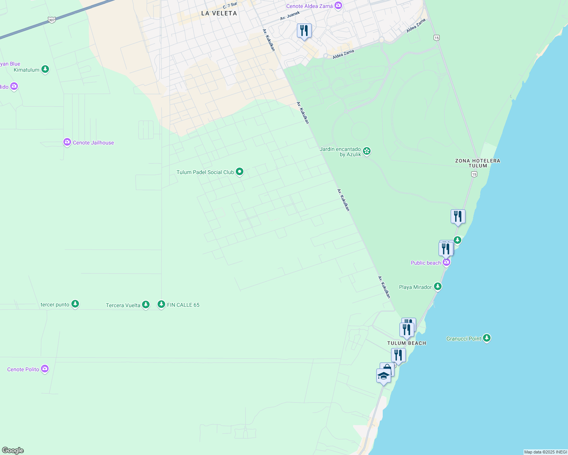Click the Public beach text label
568x455 pixels.
click(426, 263)
